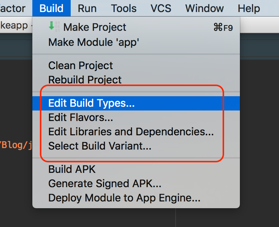The height and width of the screenshot is (227, 279).
Task: Select Rebuild Project
Action: coord(85,80)
